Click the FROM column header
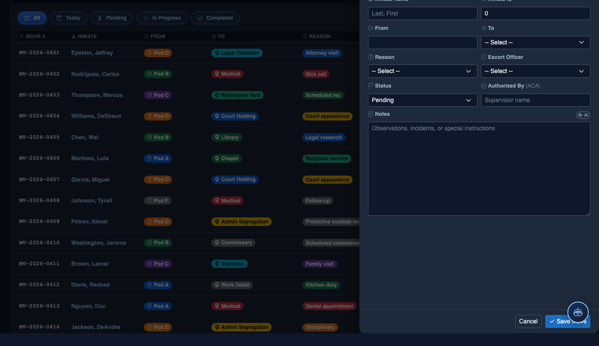599x346 pixels. pos(154,36)
